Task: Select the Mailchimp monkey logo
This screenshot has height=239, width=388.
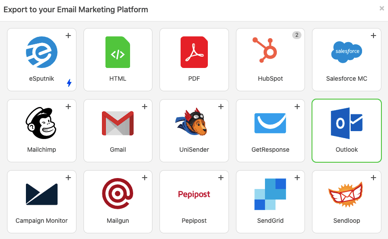Action: tap(41, 123)
